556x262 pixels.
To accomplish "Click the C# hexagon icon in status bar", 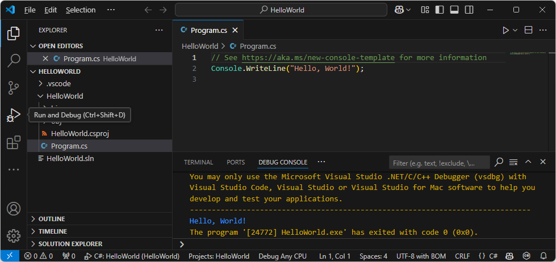I will click(526, 256).
